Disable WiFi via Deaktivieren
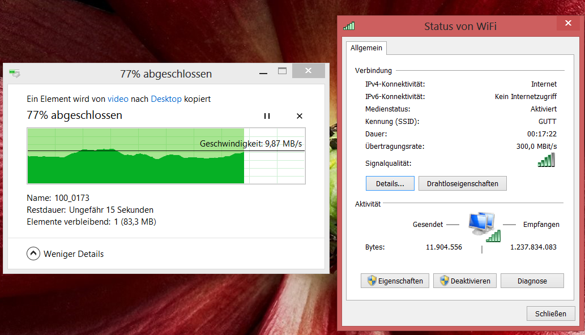The image size is (585, 335). tap(464, 281)
